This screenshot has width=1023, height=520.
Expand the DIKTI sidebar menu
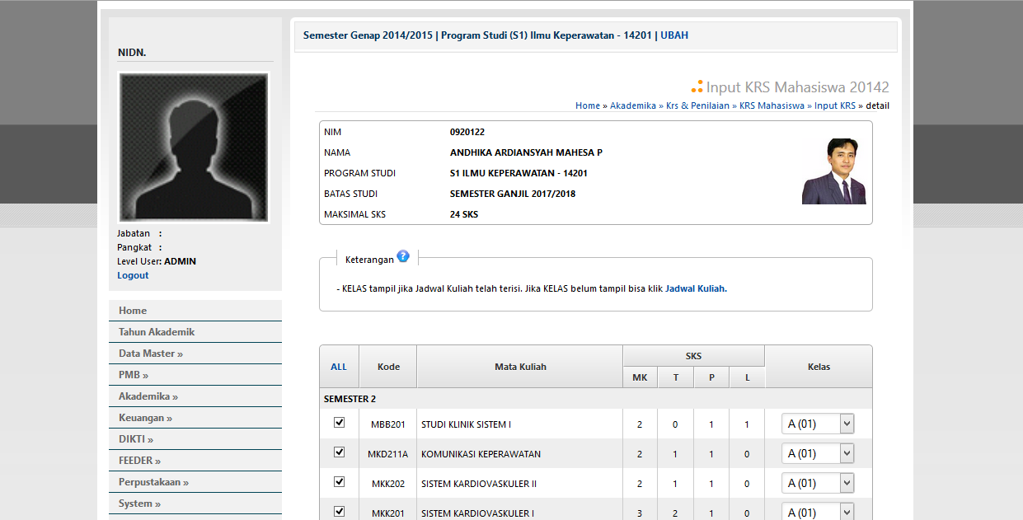[x=195, y=439]
